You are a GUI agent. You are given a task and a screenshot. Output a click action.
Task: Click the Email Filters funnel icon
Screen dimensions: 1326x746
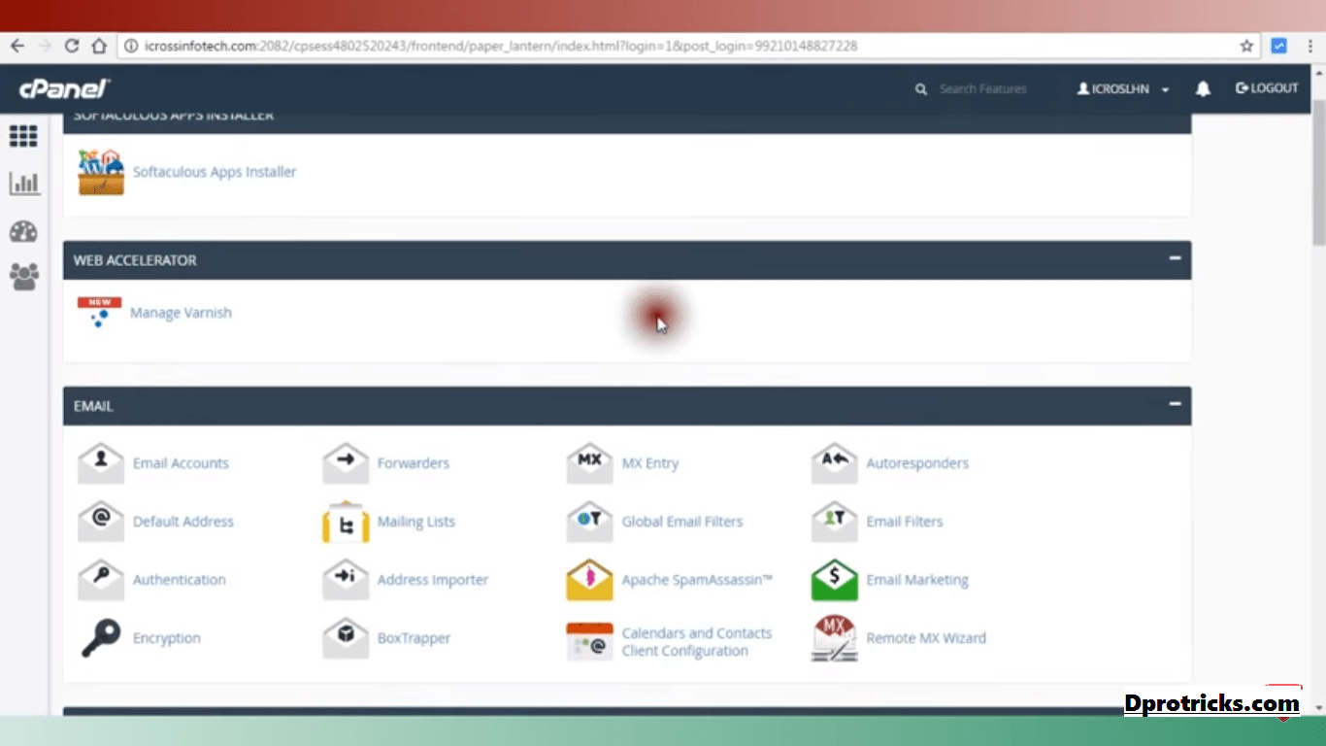835,522
